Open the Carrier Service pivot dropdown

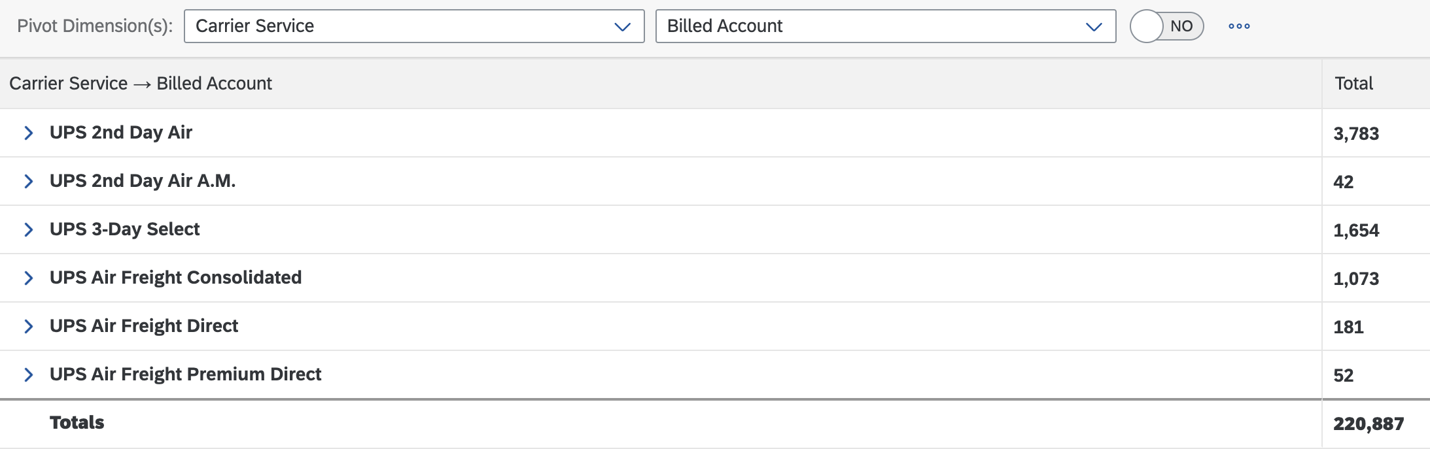[414, 26]
